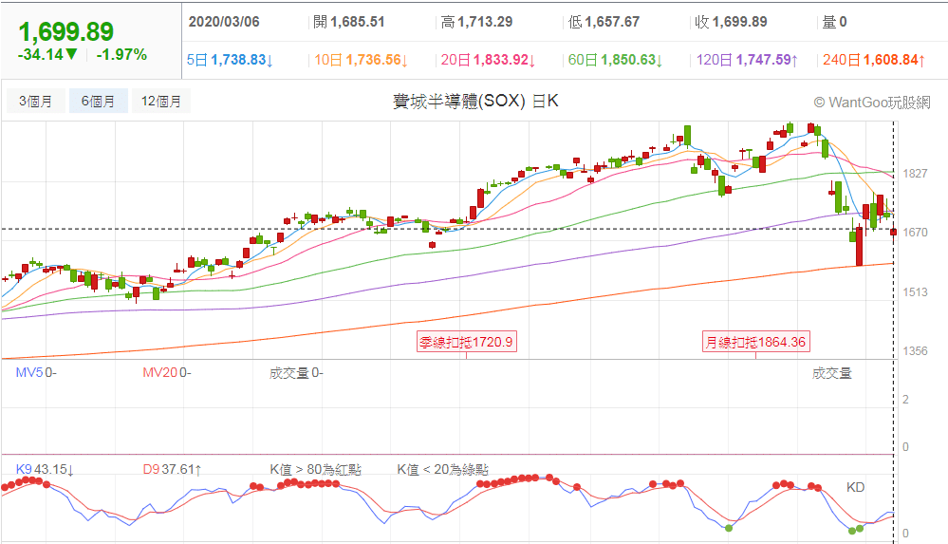This screenshot has height=544, width=948.
Task: Click the MV5 volume indicator label
Action: point(36,373)
